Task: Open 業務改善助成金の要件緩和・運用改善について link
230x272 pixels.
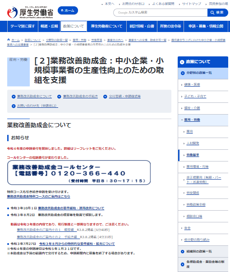Action: click(x=71, y=208)
